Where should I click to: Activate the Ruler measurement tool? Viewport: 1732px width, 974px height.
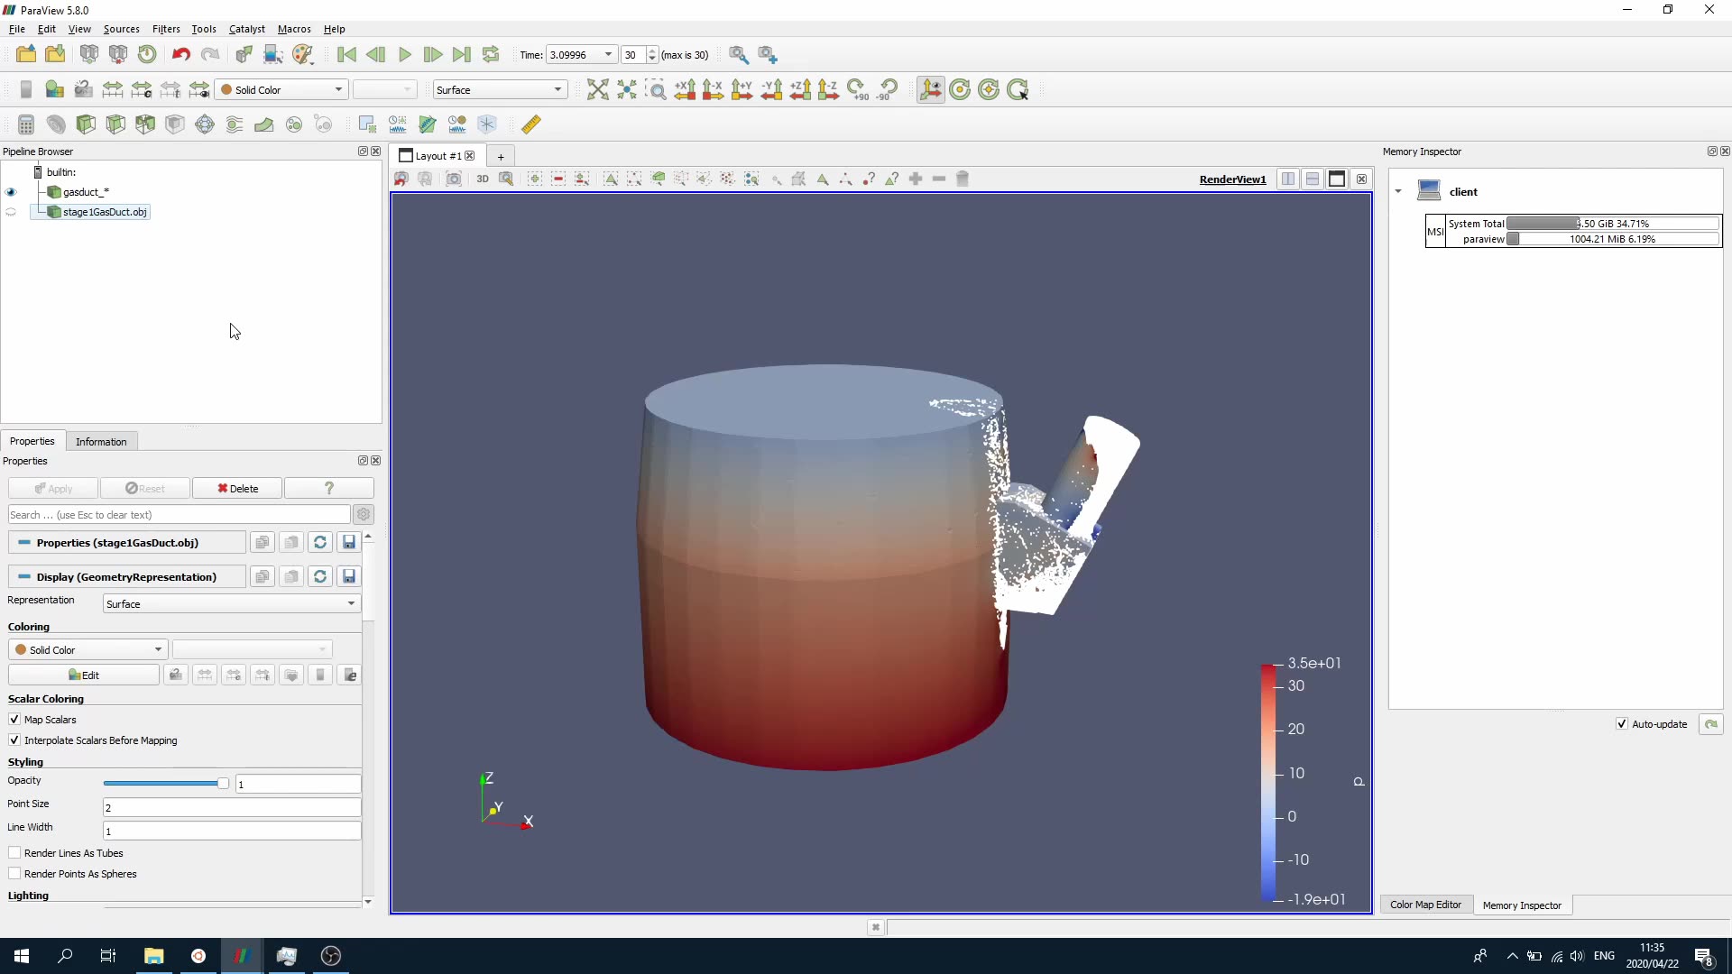[x=530, y=124]
